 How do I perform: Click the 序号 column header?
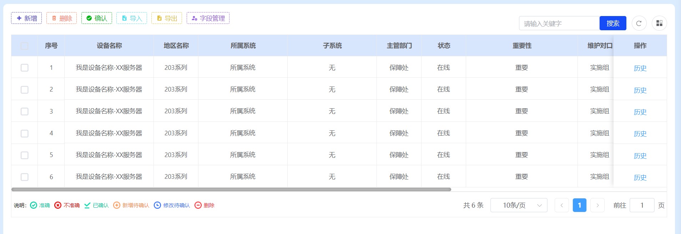coord(51,46)
